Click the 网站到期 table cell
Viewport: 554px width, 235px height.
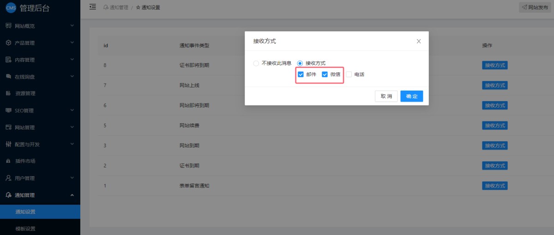(x=189, y=145)
